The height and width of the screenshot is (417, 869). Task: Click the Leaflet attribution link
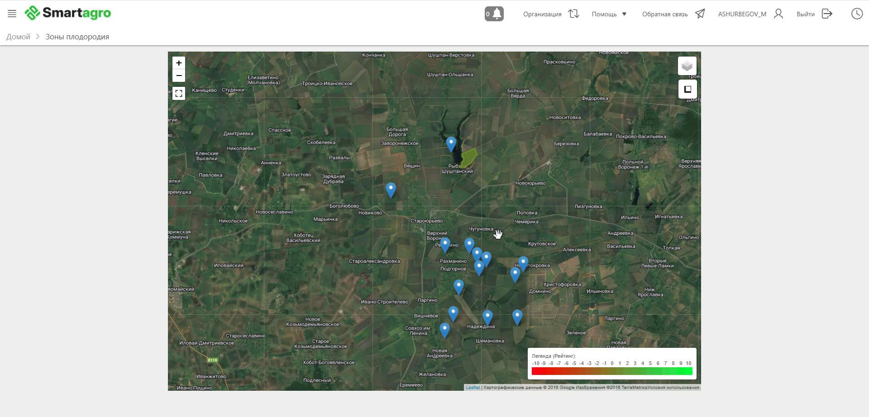pyautogui.click(x=473, y=388)
